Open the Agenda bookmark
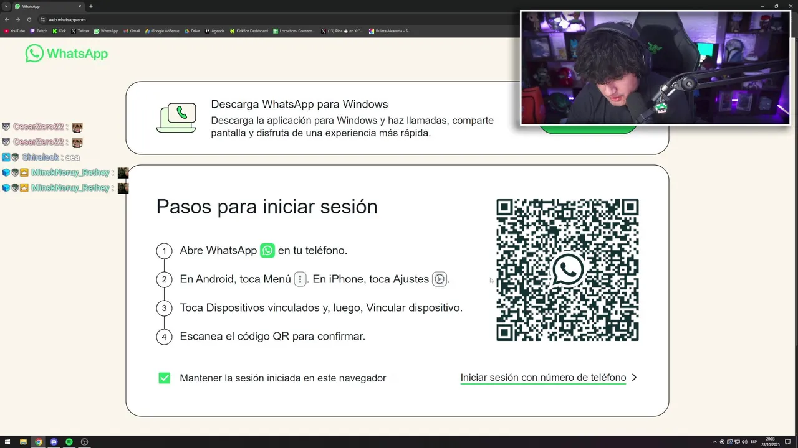 click(x=215, y=30)
